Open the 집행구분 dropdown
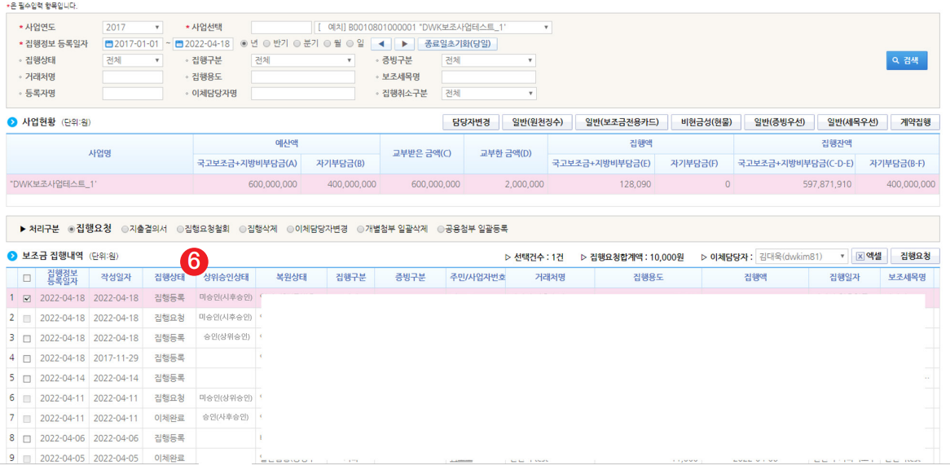The width and height of the screenshot is (950, 470). click(x=302, y=60)
